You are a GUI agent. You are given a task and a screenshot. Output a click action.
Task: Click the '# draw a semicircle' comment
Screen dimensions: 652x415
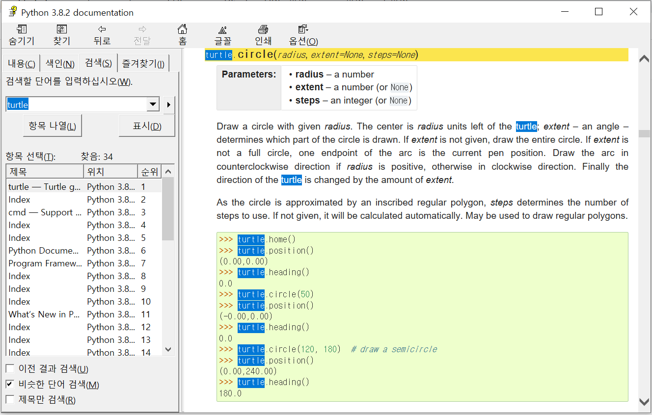[x=394, y=349]
